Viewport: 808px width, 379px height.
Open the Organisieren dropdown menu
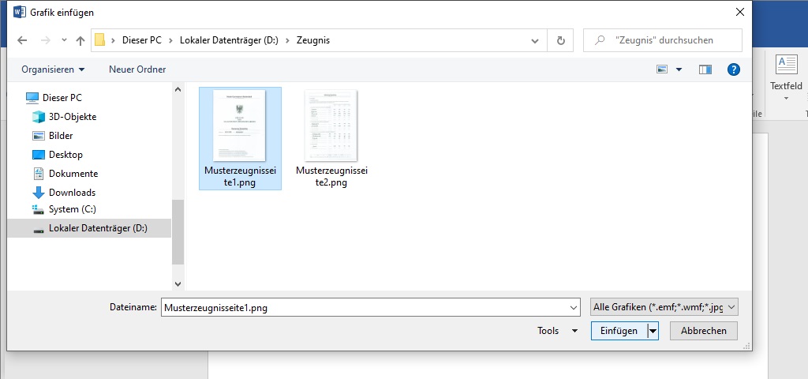pos(53,69)
